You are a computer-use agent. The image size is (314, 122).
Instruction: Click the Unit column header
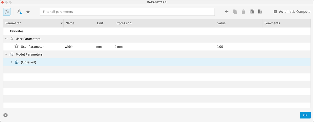pyautogui.click(x=104, y=23)
